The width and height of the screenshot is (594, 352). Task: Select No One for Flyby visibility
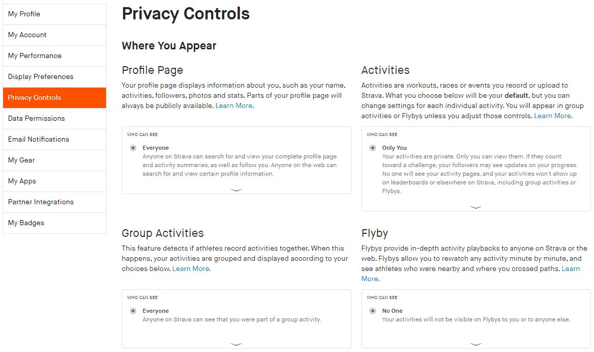[x=373, y=311]
